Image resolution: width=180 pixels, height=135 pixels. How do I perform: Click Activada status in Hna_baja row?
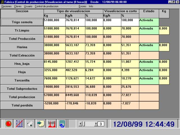(149, 64)
